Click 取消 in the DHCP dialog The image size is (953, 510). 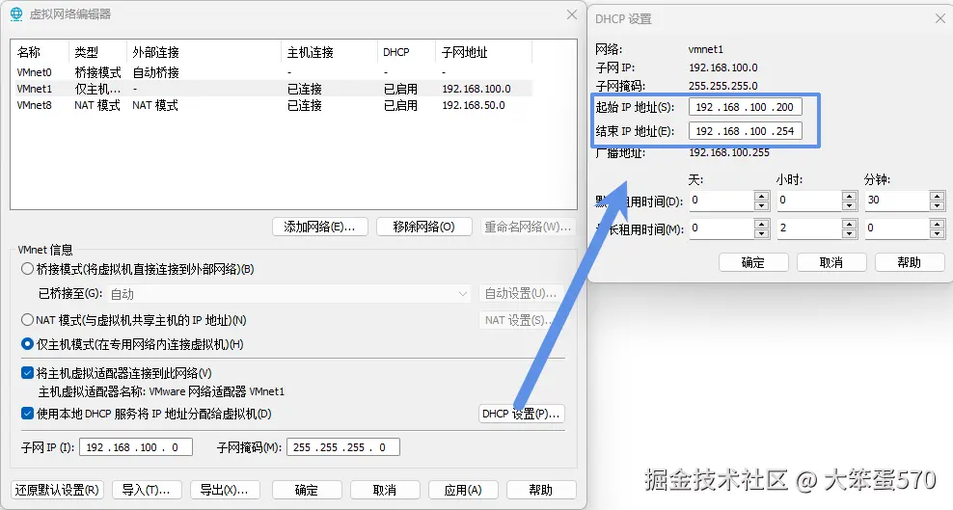point(831,262)
